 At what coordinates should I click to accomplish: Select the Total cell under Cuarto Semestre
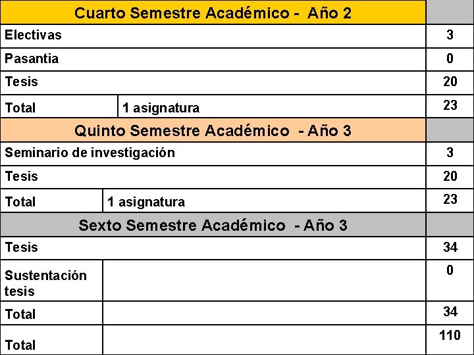[59, 106]
